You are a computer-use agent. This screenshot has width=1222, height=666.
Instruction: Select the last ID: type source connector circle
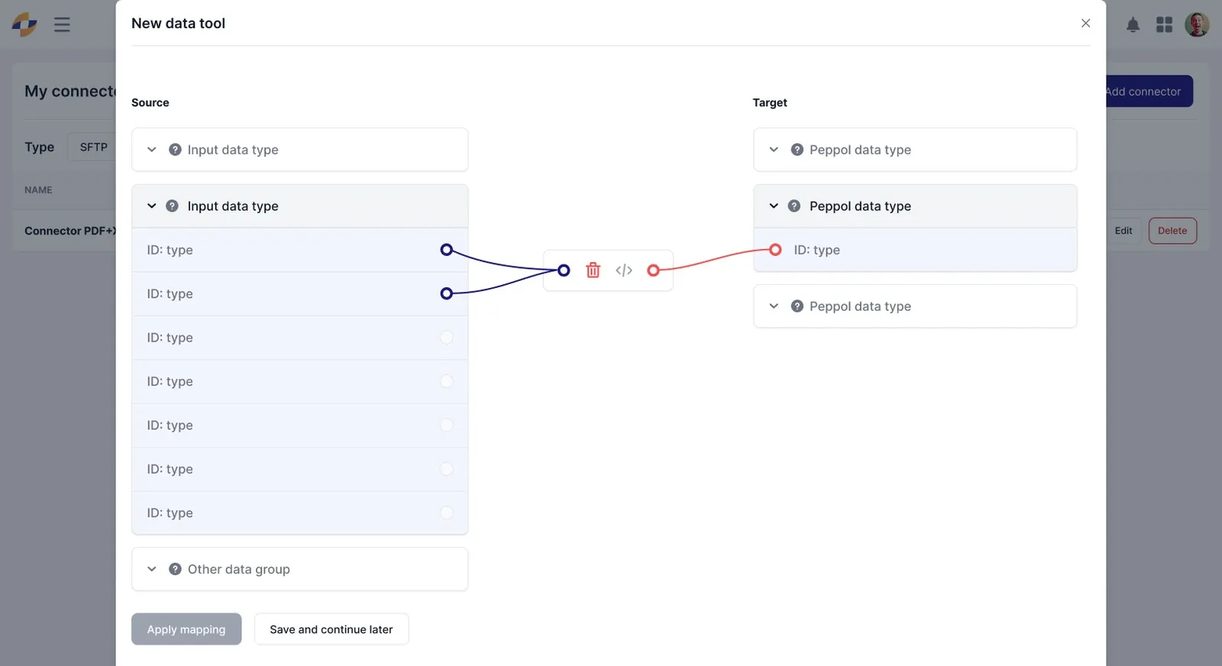pos(447,512)
